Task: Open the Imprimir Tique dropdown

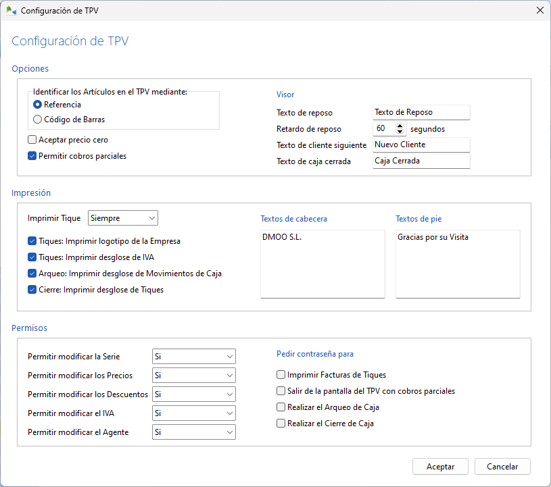Action: (x=122, y=217)
